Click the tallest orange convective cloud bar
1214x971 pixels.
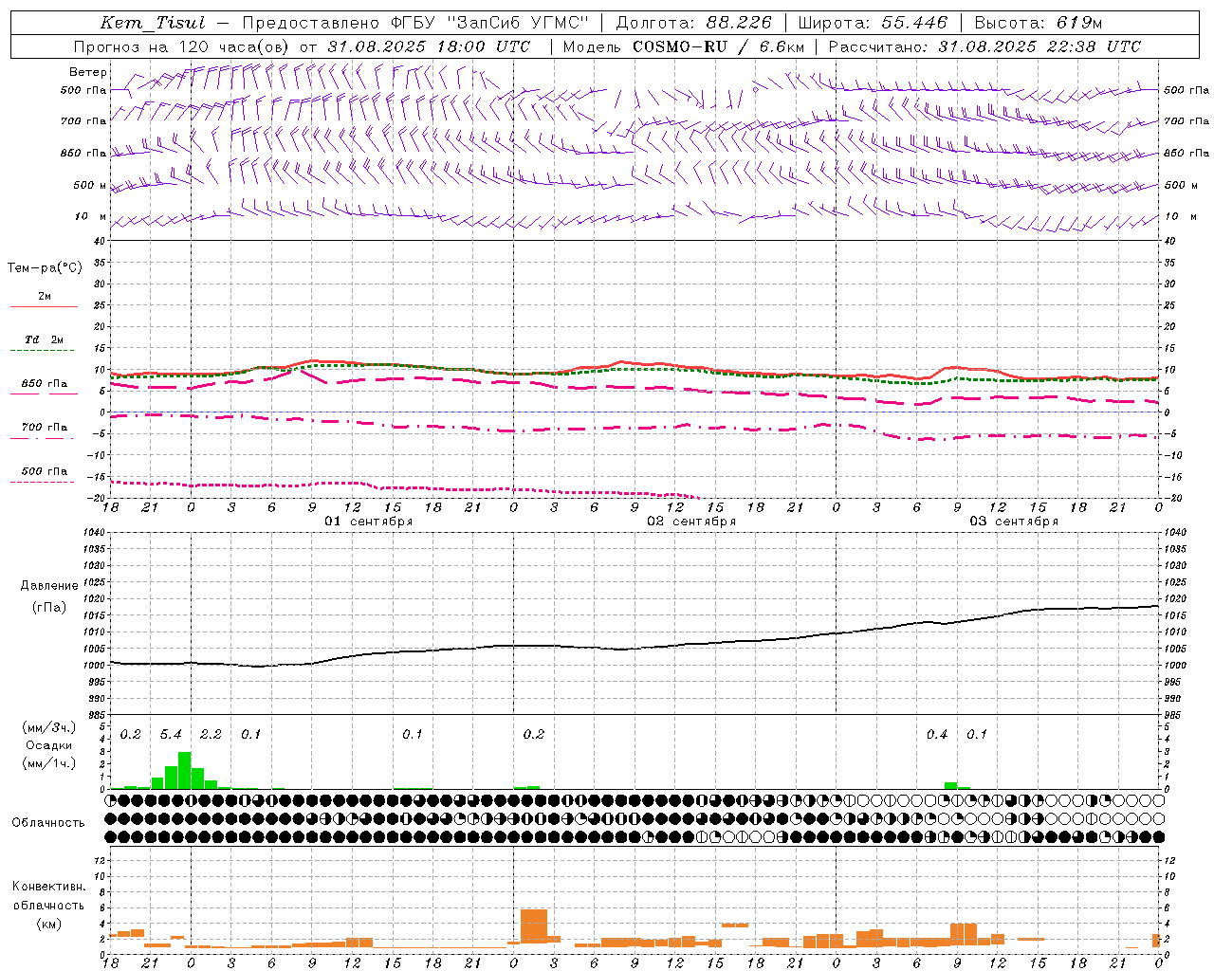pos(534,926)
